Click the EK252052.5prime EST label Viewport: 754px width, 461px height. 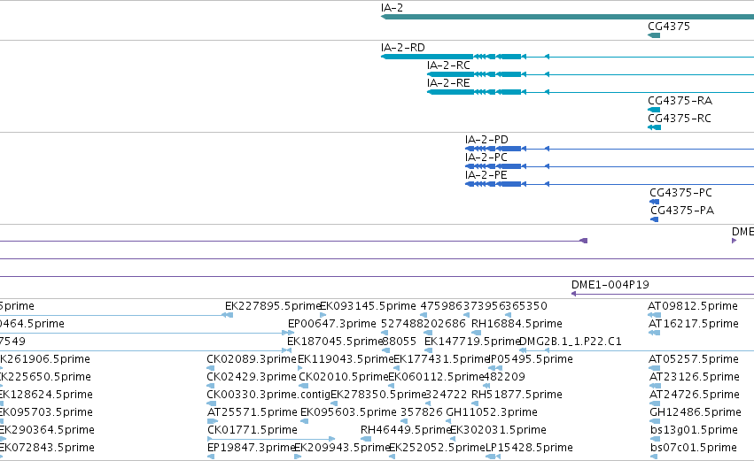point(437,448)
